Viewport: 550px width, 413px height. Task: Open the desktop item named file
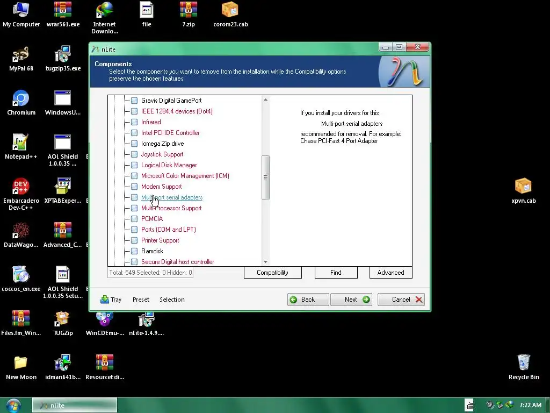pos(147,15)
